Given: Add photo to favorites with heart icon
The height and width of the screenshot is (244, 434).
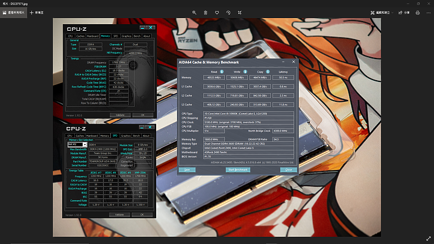Looking at the screenshot, I should pyautogui.click(x=217, y=13).
